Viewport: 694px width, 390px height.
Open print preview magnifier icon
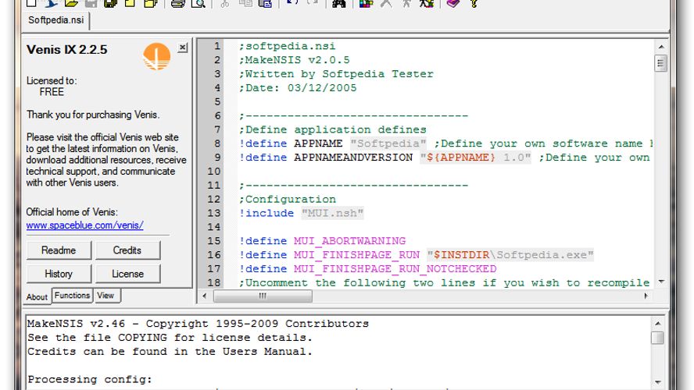tap(198, 4)
